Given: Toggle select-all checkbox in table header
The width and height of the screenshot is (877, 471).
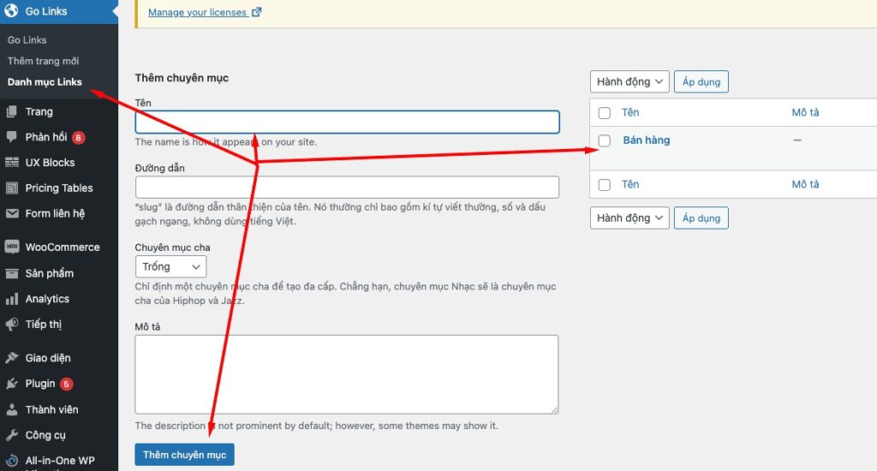Looking at the screenshot, I should pyautogui.click(x=605, y=113).
